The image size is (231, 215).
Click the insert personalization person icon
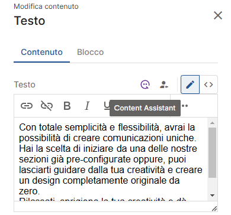(163, 84)
